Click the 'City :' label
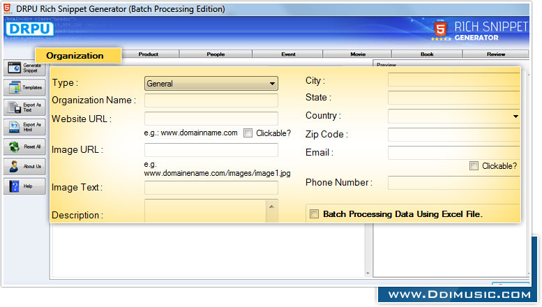 point(315,80)
